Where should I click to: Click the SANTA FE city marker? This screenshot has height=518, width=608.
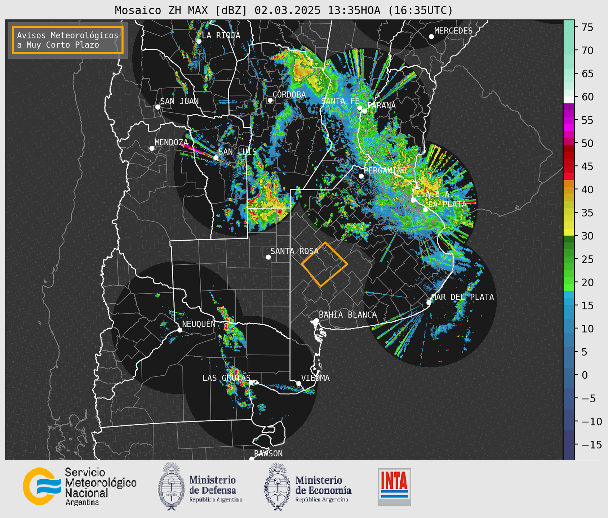coord(360,108)
